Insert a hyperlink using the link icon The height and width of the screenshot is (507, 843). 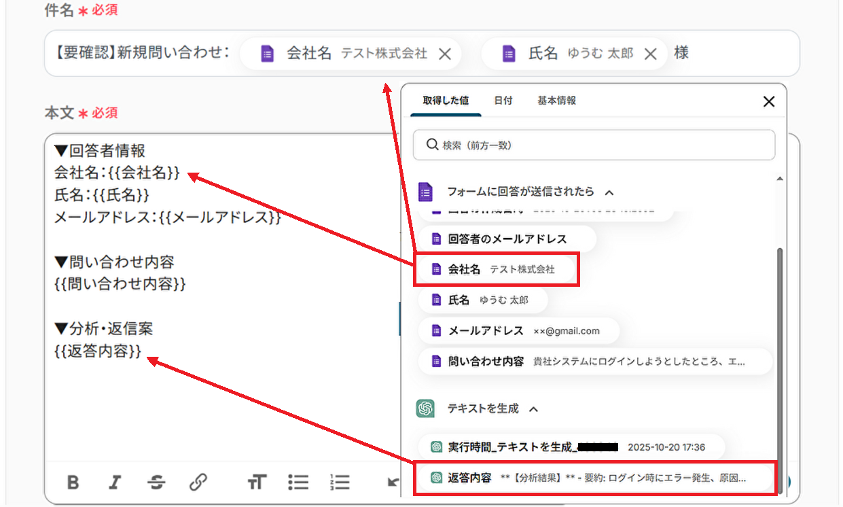(198, 483)
